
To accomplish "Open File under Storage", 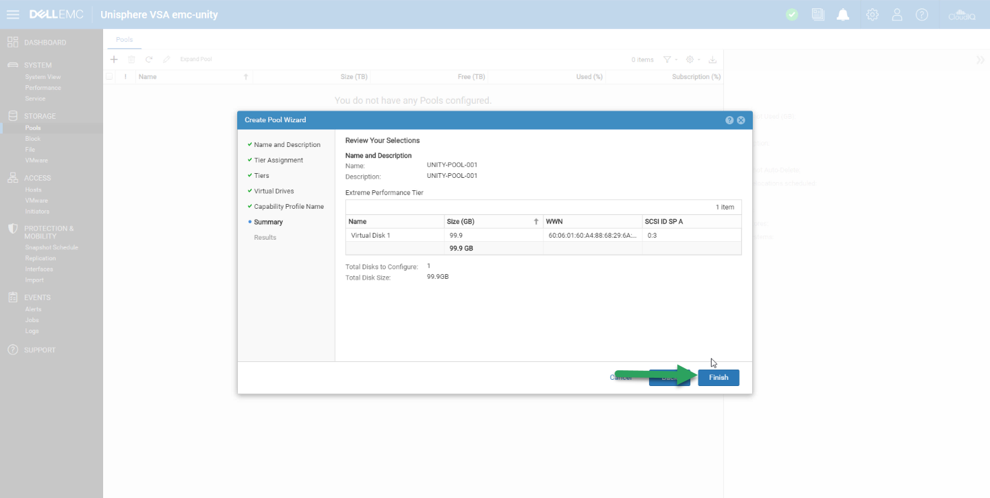I will pyautogui.click(x=30, y=150).
